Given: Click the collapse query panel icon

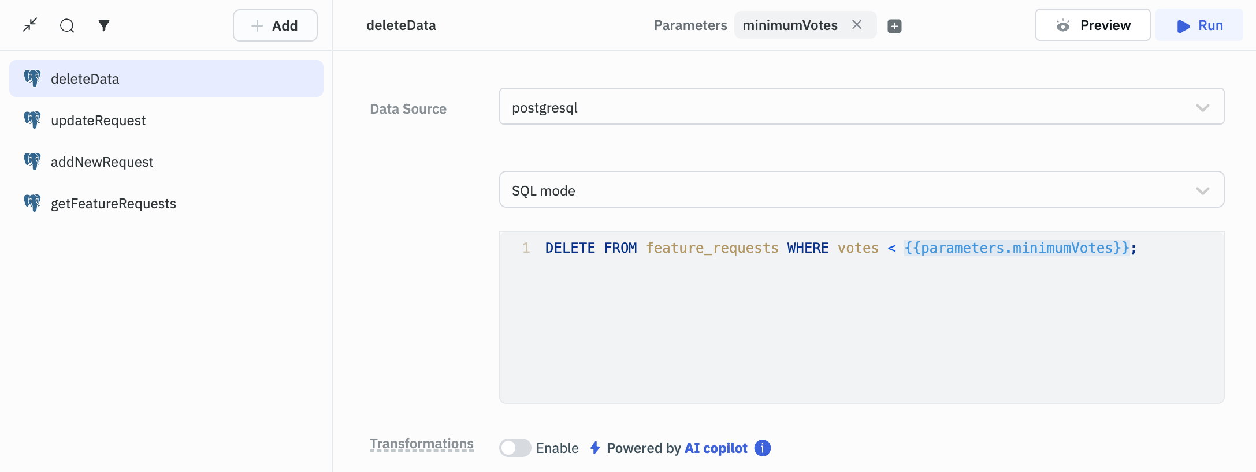Looking at the screenshot, I should coord(30,25).
